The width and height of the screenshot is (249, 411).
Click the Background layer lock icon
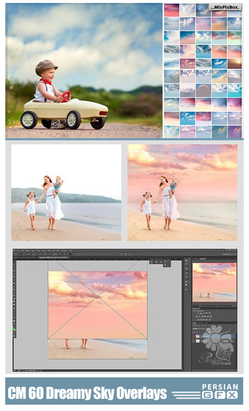pos(233,341)
